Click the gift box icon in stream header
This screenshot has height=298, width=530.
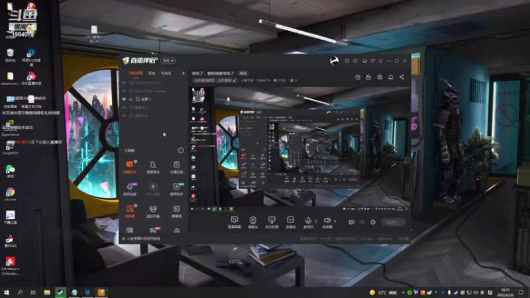[358, 77]
